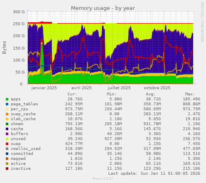Select the 'swap' legend label
The height and width of the screenshot is (183, 206).
pos(16,144)
